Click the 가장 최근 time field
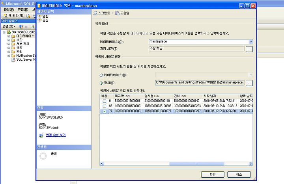The image size is (284, 184). [x=196, y=49]
